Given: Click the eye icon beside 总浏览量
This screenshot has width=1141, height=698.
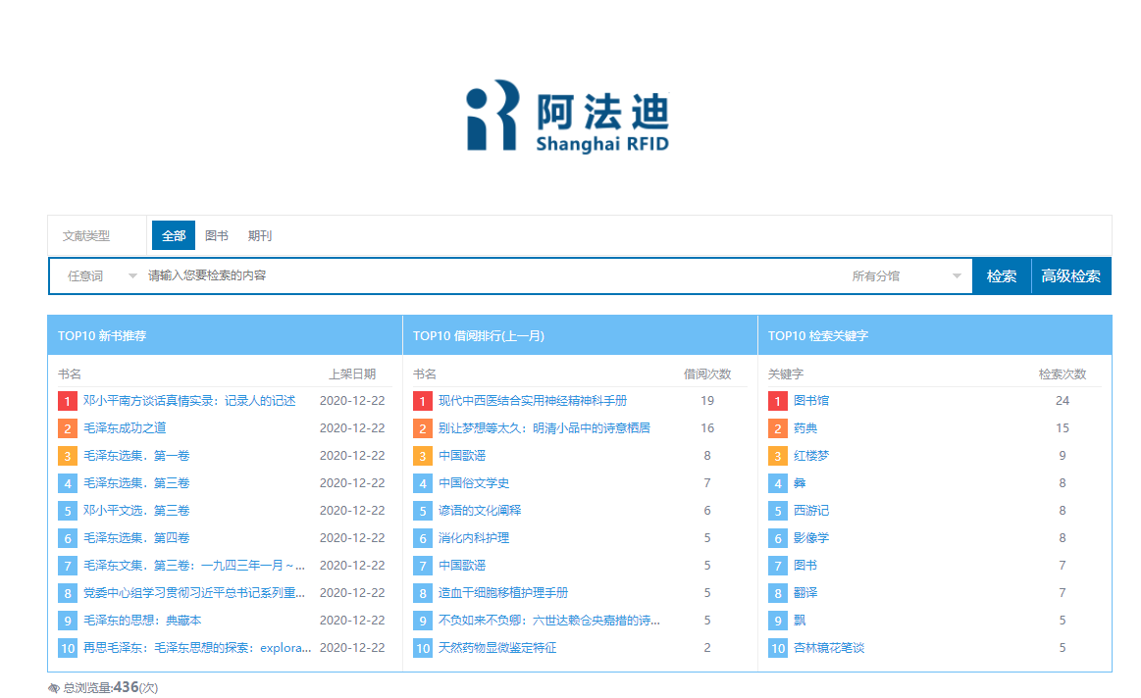Looking at the screenshot, I should click(x=54, y=688).
